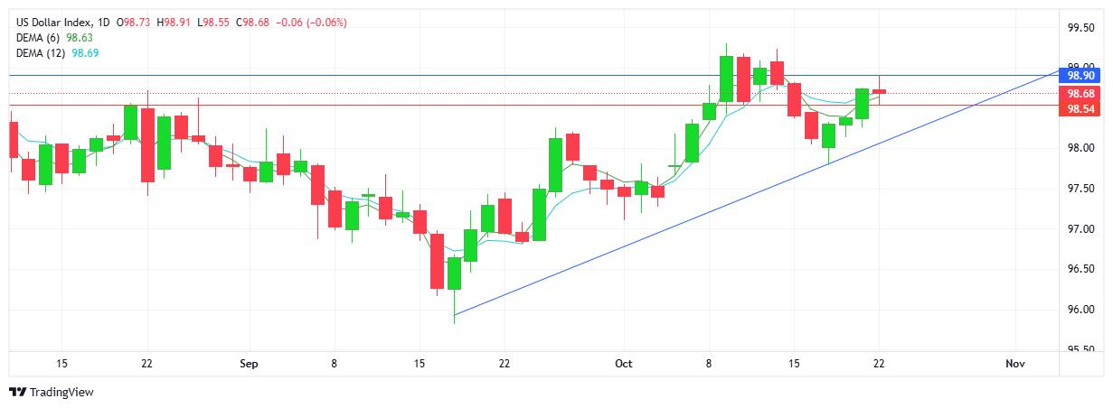Click the last red candle near Oct 22
Screen dimensions: 1113x408
pyautogui.click(x=880, y=91)
